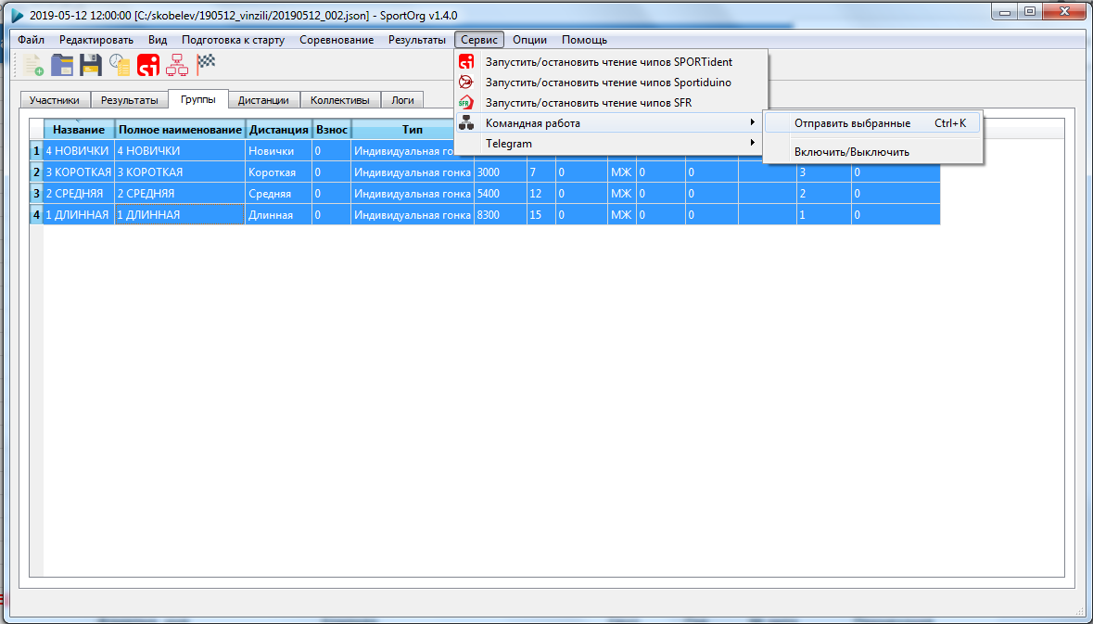Close the open Сервис menu
1093x624 pixels.
click(479, 40)
